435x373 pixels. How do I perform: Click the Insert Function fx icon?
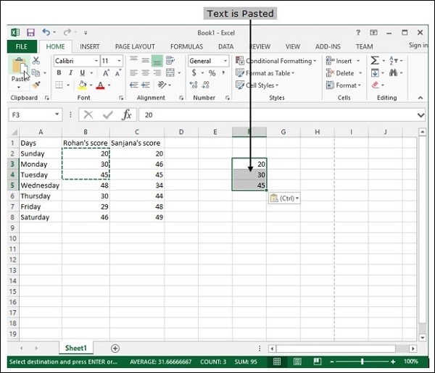(x=126, y=114)
